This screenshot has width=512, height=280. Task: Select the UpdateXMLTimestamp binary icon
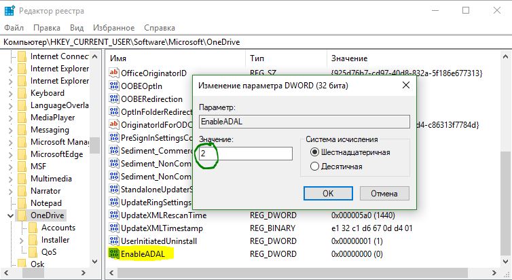tap(113, 228)
